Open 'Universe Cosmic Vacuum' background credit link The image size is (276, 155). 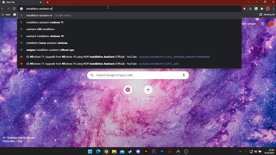pyautogui.click(x=21, y=137)
